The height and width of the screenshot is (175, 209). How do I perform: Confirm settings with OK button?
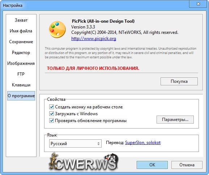pyautogui.click(x=152, y=165)
